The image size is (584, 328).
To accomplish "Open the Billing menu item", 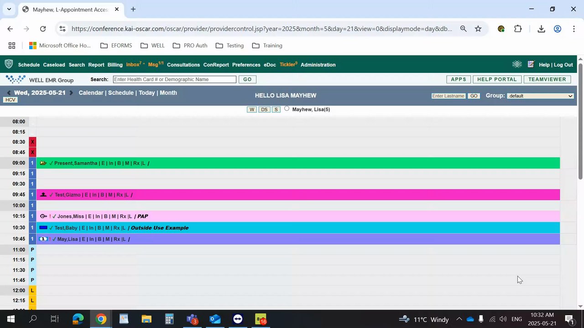I will click(115, 65).
